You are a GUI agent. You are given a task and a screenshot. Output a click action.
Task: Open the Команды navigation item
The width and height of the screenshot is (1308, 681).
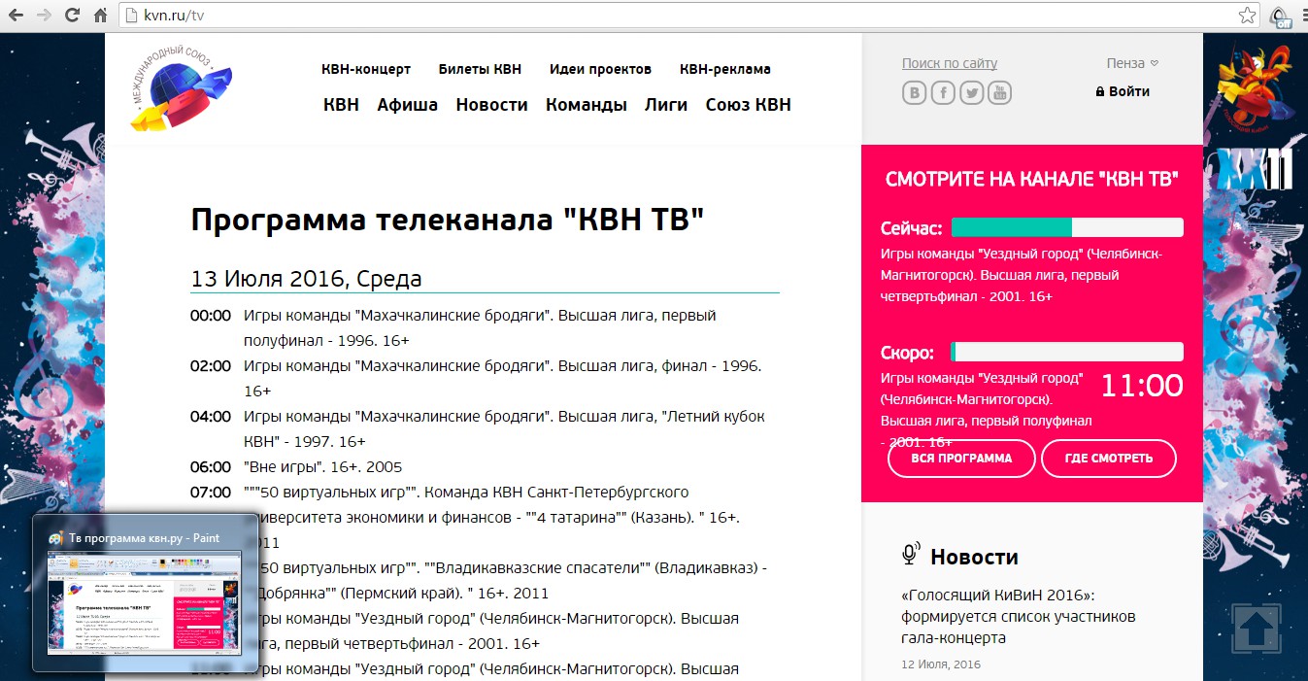[x=586, y=105]
